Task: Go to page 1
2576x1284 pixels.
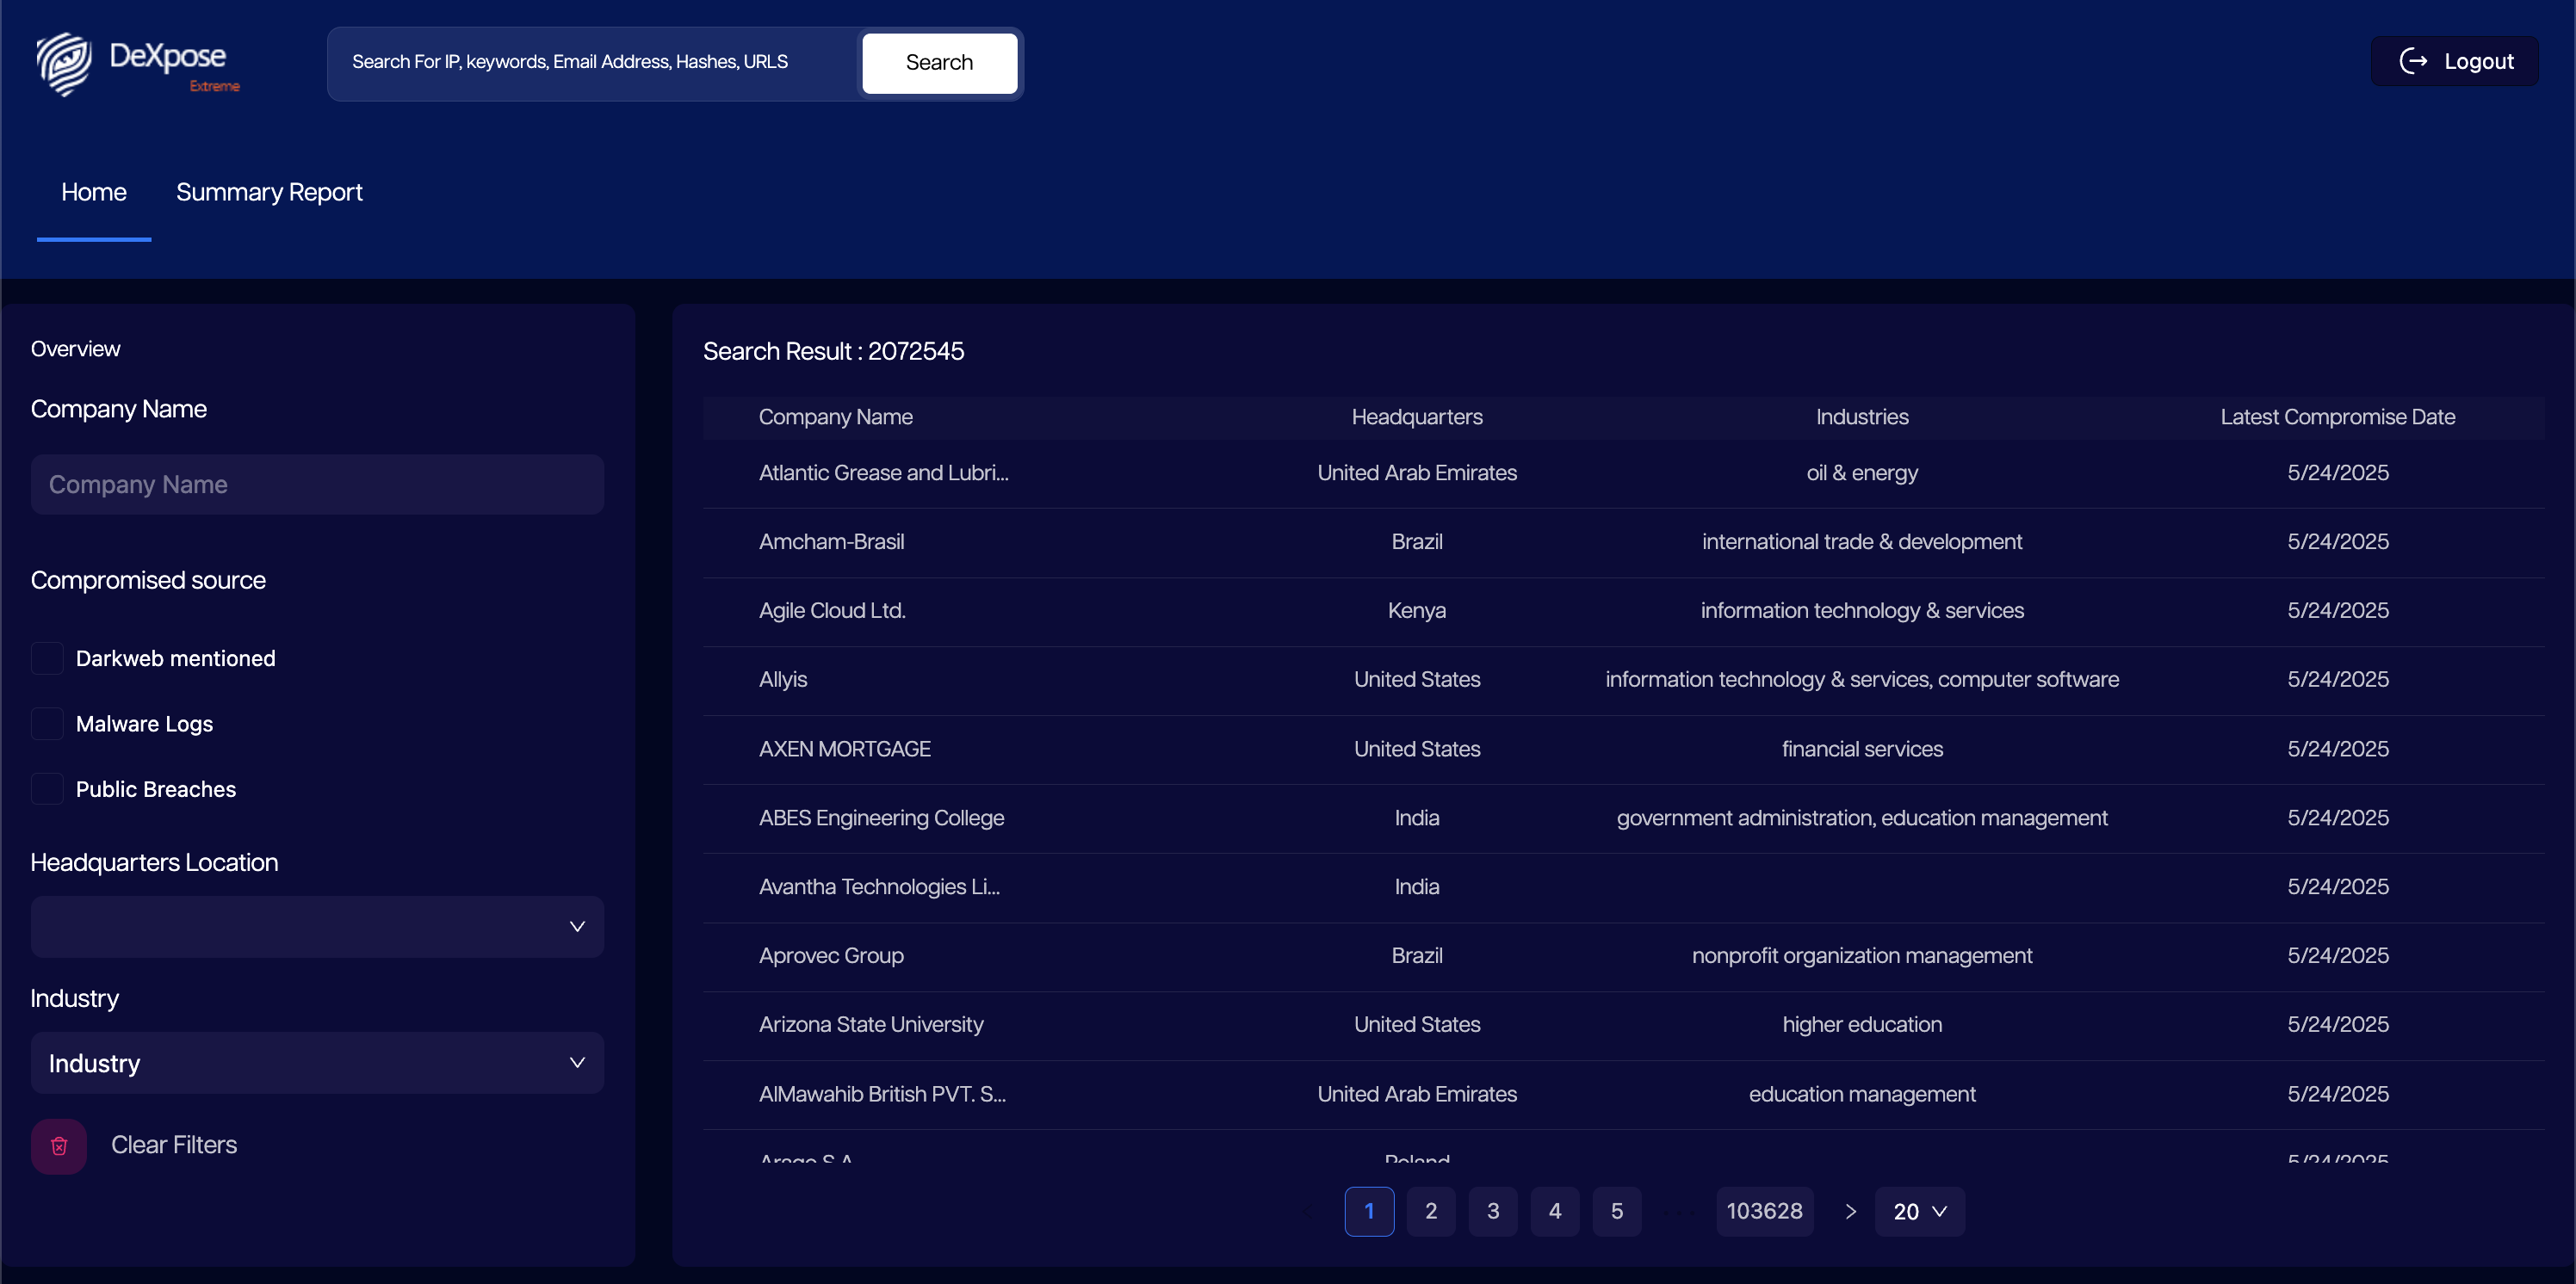Action: coord(1369,1211)
